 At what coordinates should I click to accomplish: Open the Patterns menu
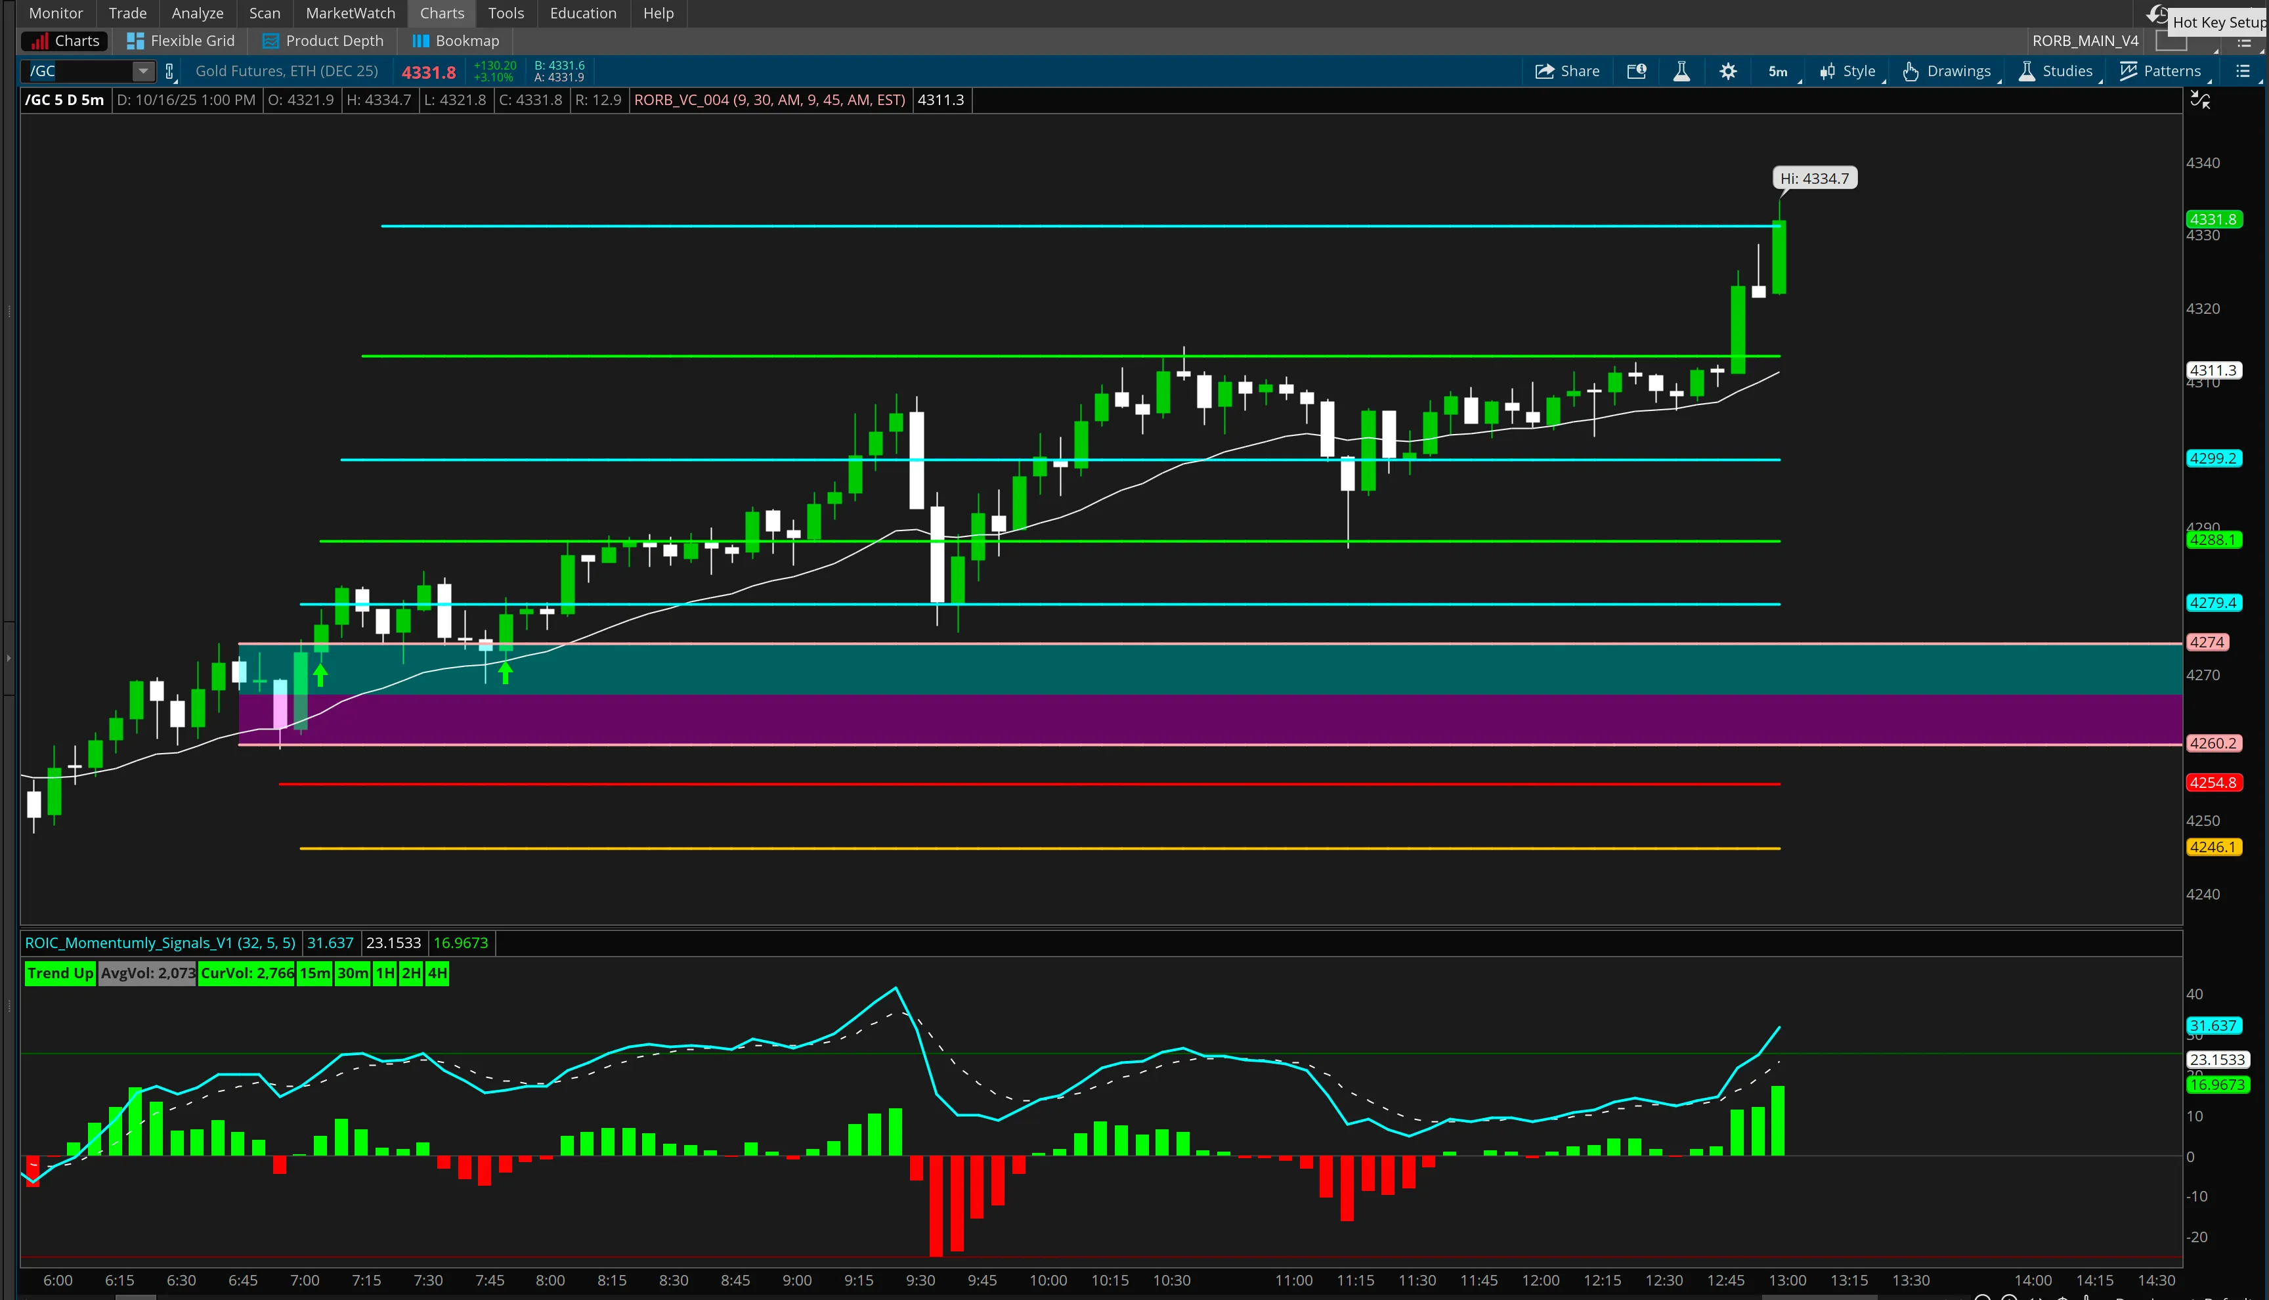[2161, 72]
